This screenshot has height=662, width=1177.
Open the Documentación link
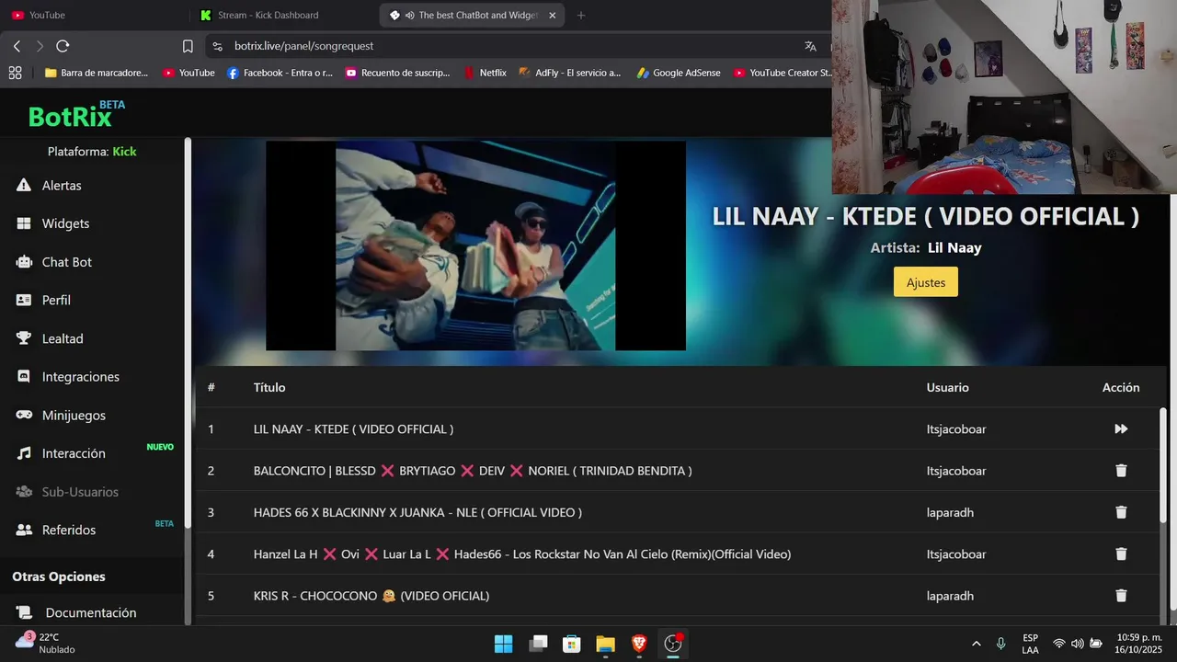tap(91, 612)
